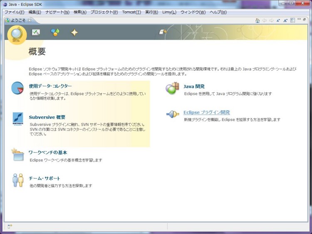Image resolution: width=312 pixels, height=234 pixels.
Task: Close the ようこそ tab
Action: [30, 20]
